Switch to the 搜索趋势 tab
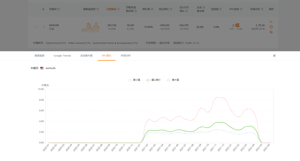Image resolution: width=300 pixels, height=161 pixels. 39,56
